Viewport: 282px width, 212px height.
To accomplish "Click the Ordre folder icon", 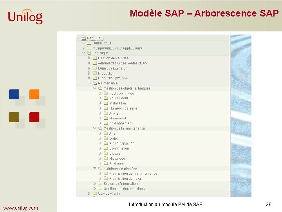I will click(x=106, y=138).
